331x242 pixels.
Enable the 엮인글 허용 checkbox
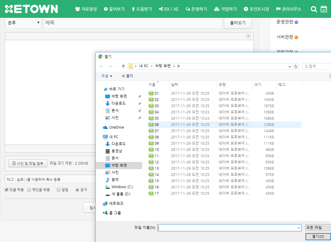(29, 190)
